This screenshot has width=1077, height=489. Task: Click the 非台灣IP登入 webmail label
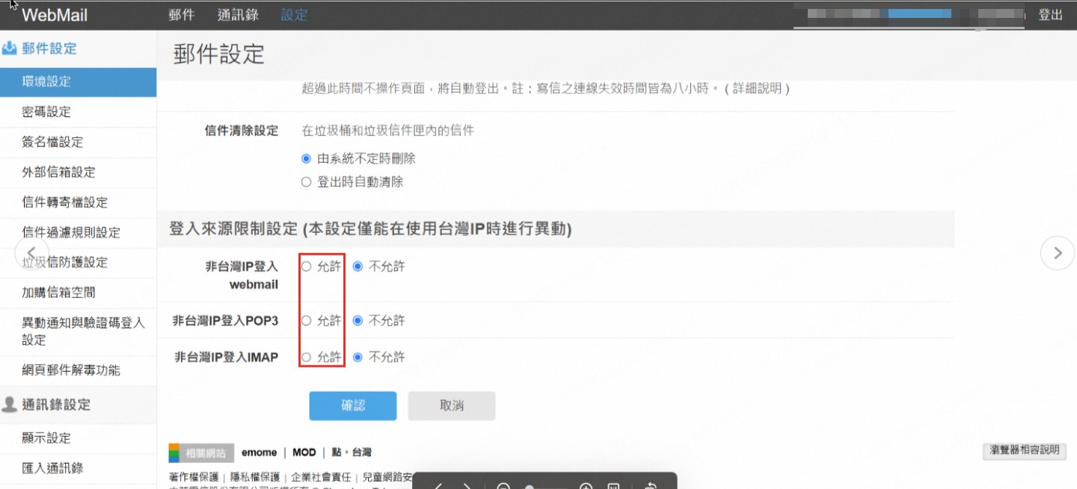[x=242, y=275]
